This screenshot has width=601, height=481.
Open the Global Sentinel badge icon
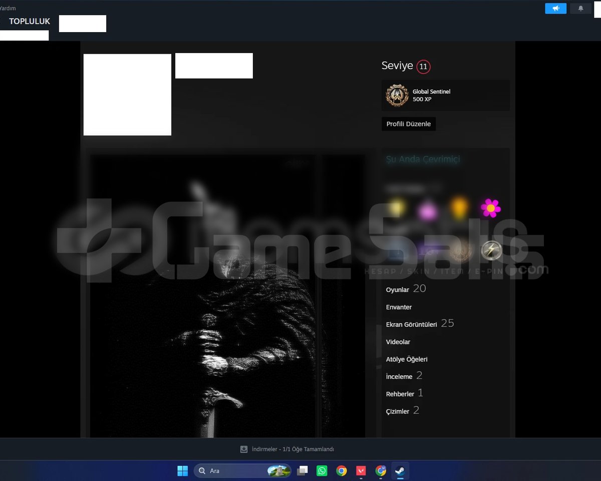pos(397,95)
